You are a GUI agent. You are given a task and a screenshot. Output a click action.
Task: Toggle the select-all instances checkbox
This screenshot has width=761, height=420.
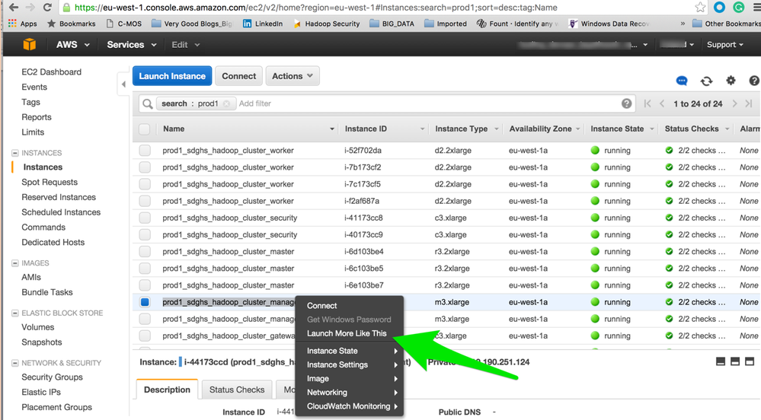pyautogui.click(x=145, y=129)
